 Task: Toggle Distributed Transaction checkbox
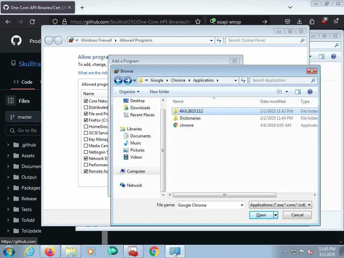click(x=86, y=107)
